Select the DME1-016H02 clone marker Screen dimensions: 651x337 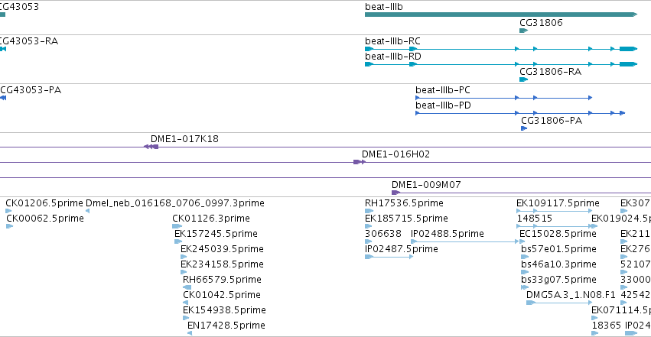pyautogui.click(x=360, y=162)
